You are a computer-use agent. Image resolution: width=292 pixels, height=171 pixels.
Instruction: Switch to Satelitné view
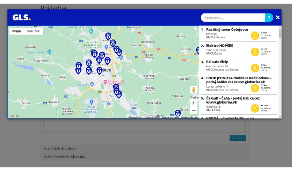point(33,31)
